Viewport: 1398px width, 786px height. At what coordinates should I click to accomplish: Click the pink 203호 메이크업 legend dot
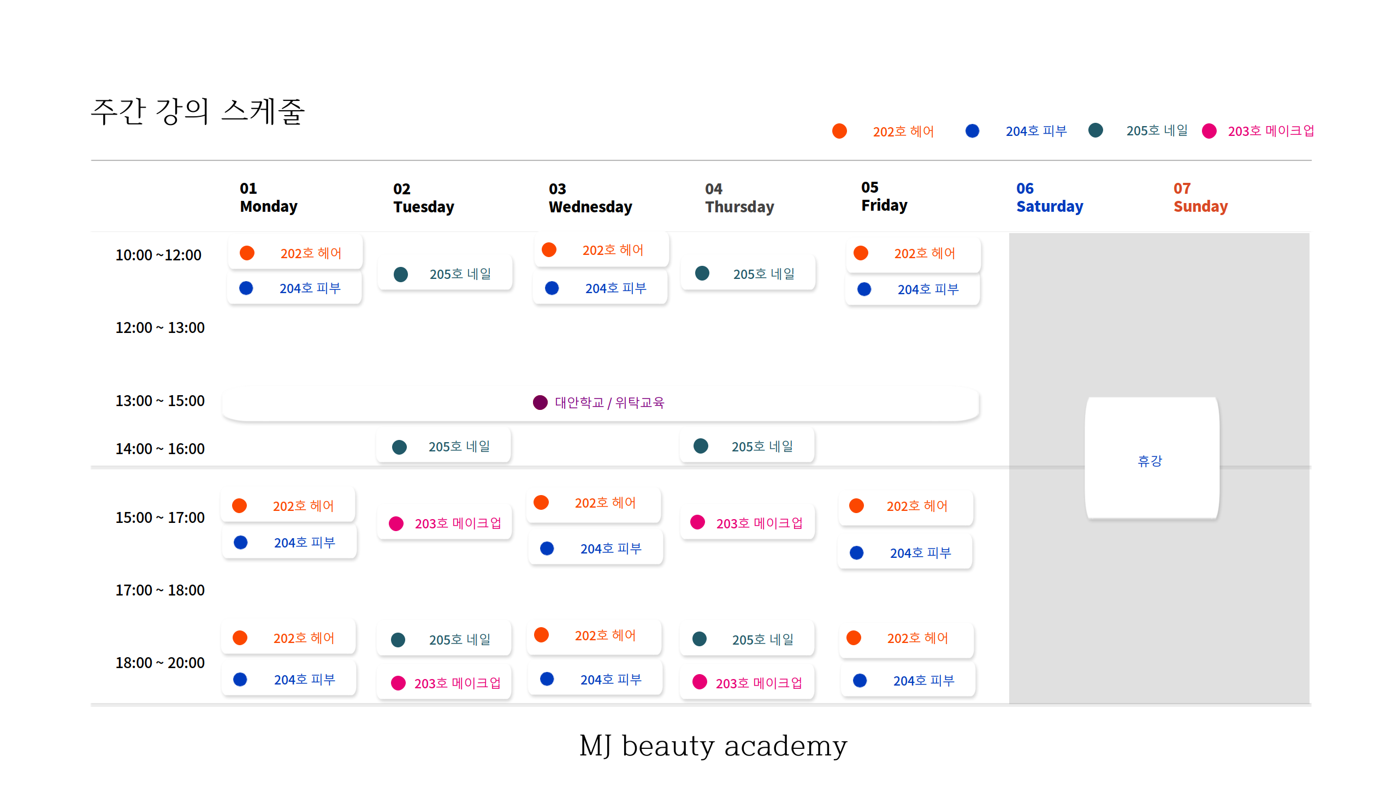pos(1209,131)
